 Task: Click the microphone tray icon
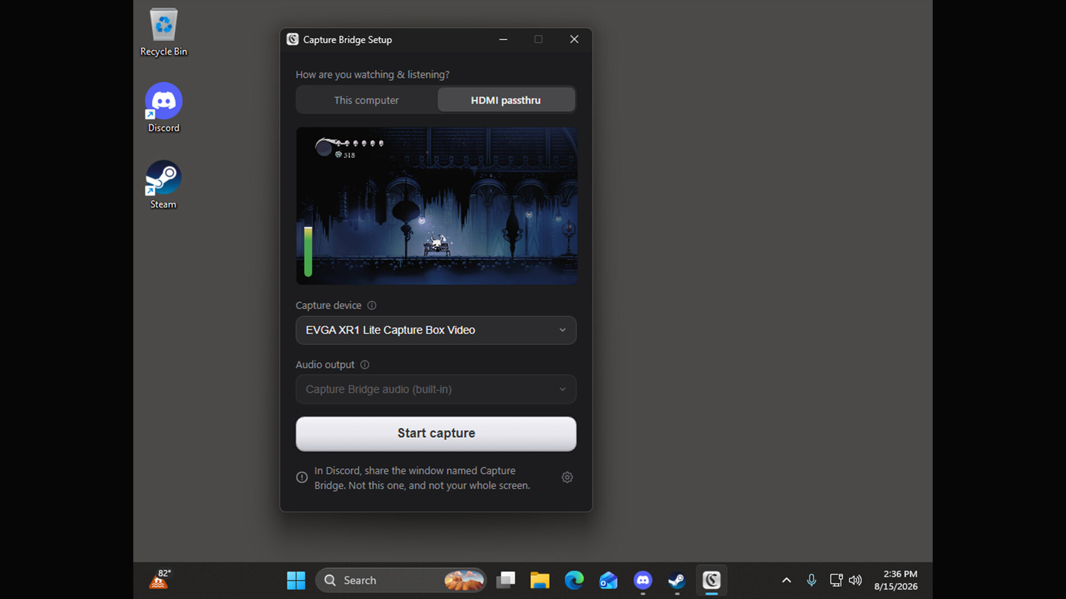811,580
